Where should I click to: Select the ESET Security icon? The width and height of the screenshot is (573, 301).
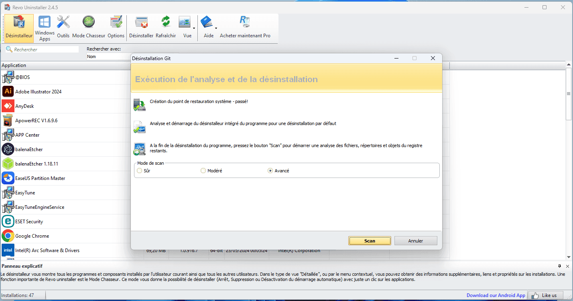[x=8, y=221]
